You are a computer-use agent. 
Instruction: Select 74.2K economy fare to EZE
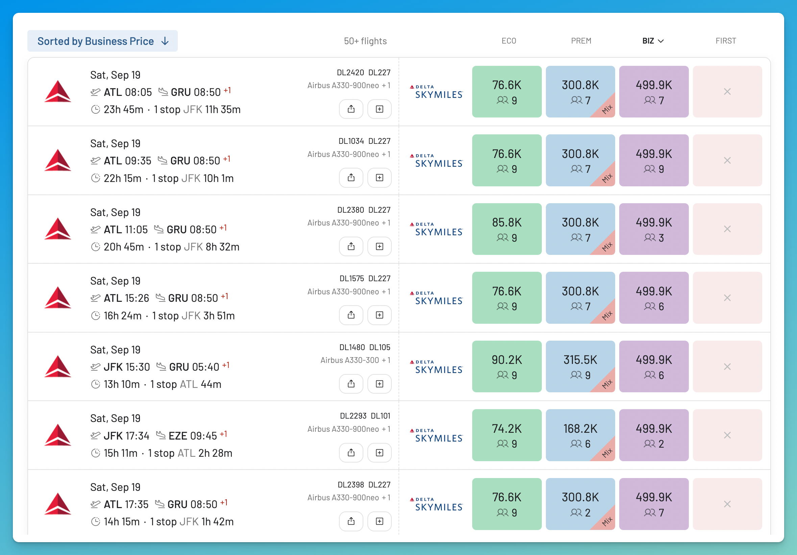click(x=506, y=435)
